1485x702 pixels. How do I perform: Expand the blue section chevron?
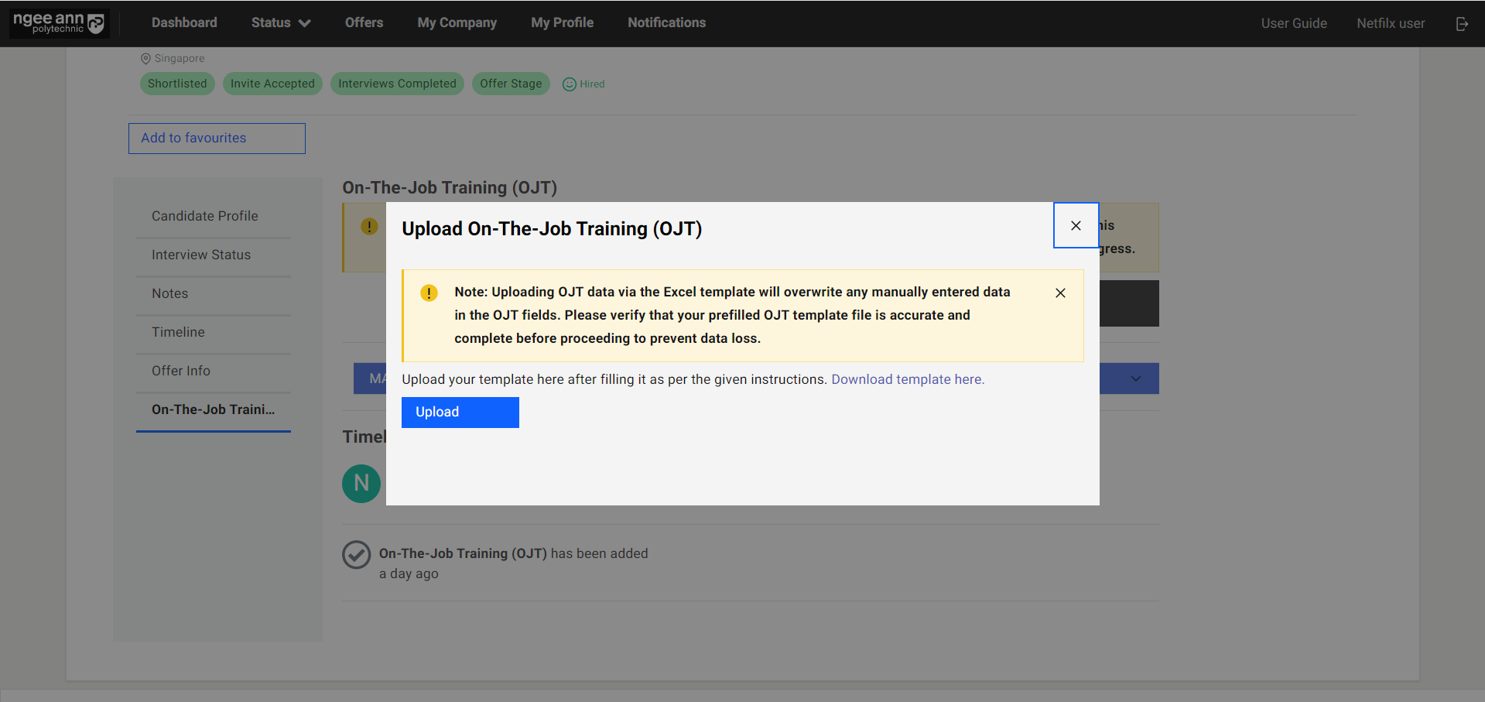point(1135,378)
